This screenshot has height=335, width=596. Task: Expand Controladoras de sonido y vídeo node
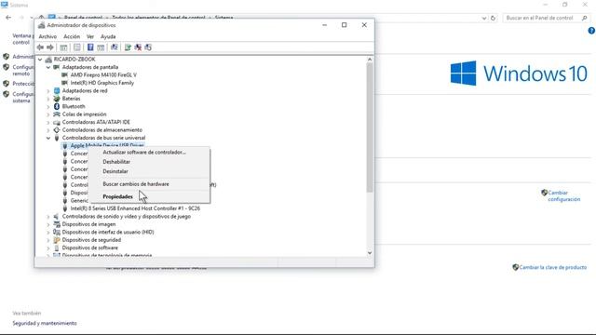(x=48, y=217)
